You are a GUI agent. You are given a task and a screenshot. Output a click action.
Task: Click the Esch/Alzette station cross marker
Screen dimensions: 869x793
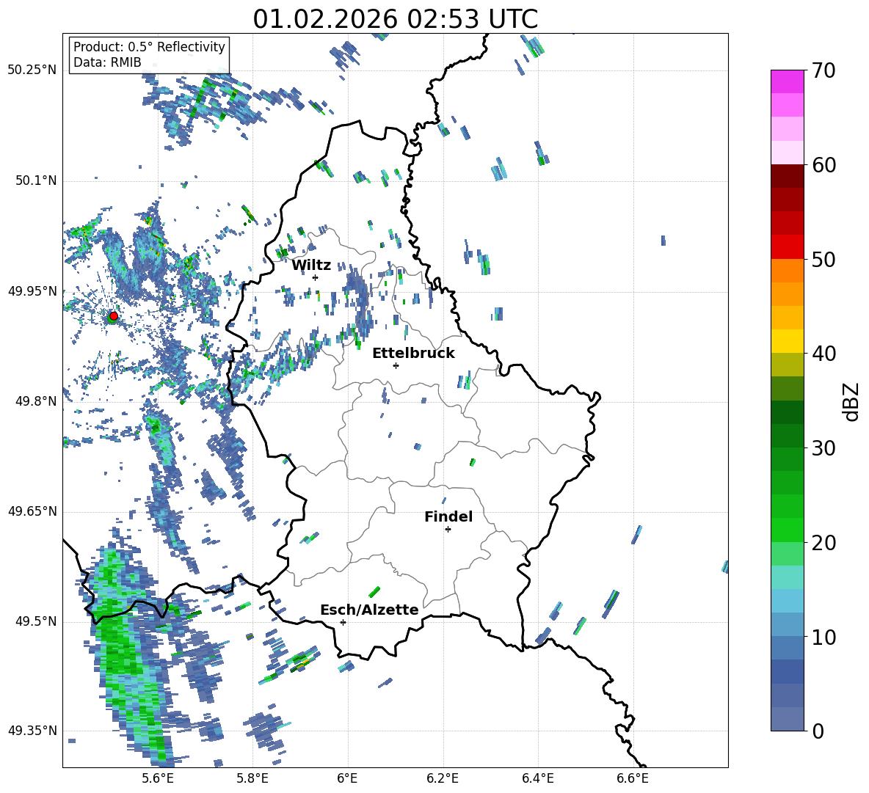[x=343, y=622]
